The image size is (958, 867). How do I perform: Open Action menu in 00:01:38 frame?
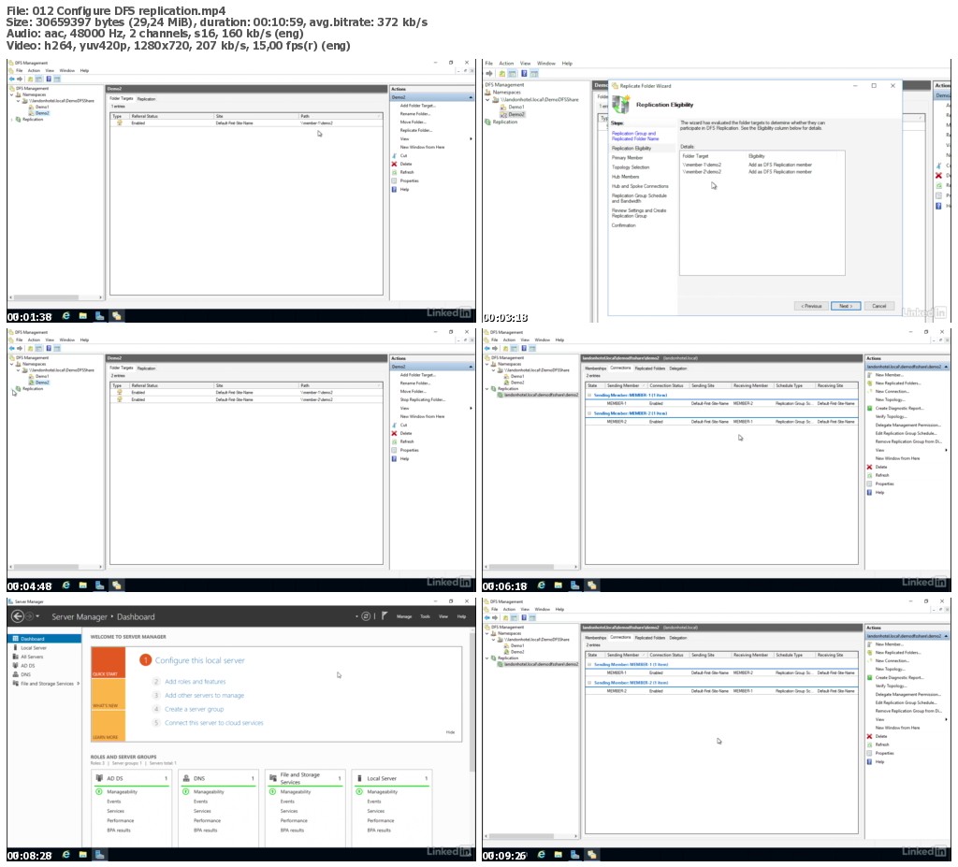click(34, 71)
